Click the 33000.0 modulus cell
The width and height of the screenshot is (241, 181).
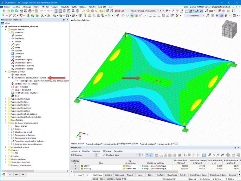click(x=181, y=166)
